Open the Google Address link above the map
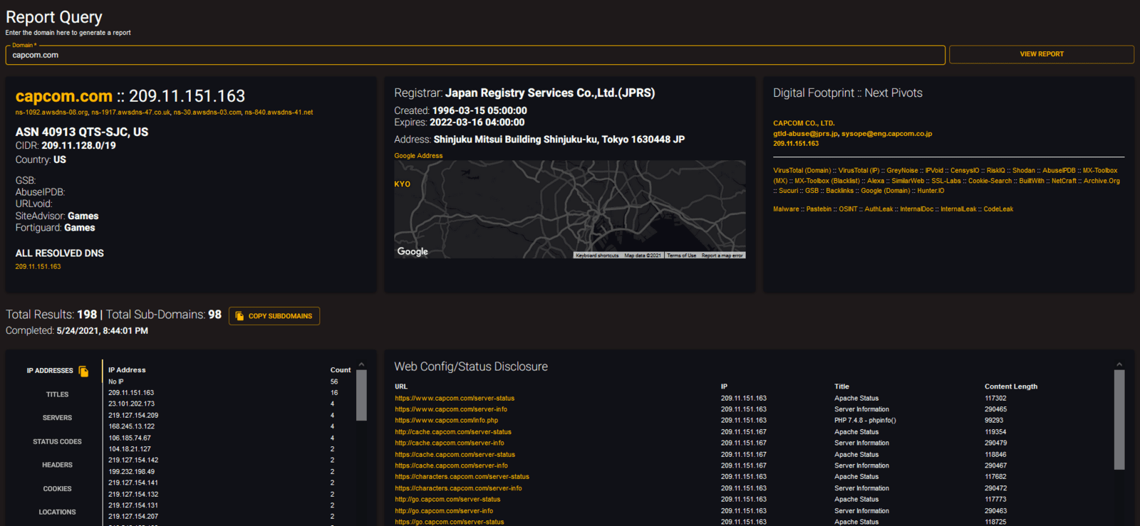Viewport: 1140px width, 526px height. (x=418, y=156)
